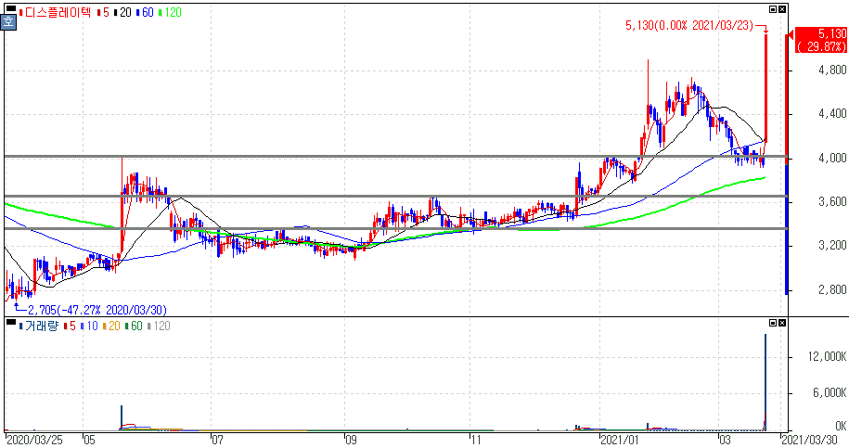Select the orange 20 volume average label

tap(111, 326)
